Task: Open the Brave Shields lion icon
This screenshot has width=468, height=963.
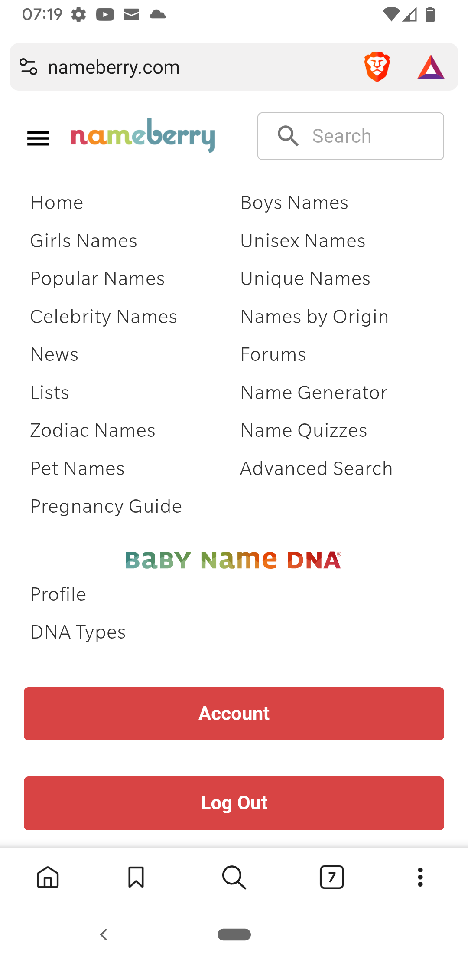Action: [377, 67]
